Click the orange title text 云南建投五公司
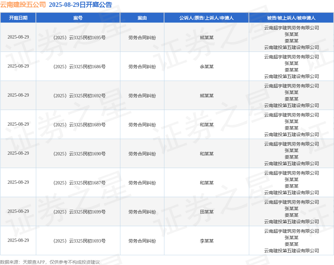 [23, 5]
